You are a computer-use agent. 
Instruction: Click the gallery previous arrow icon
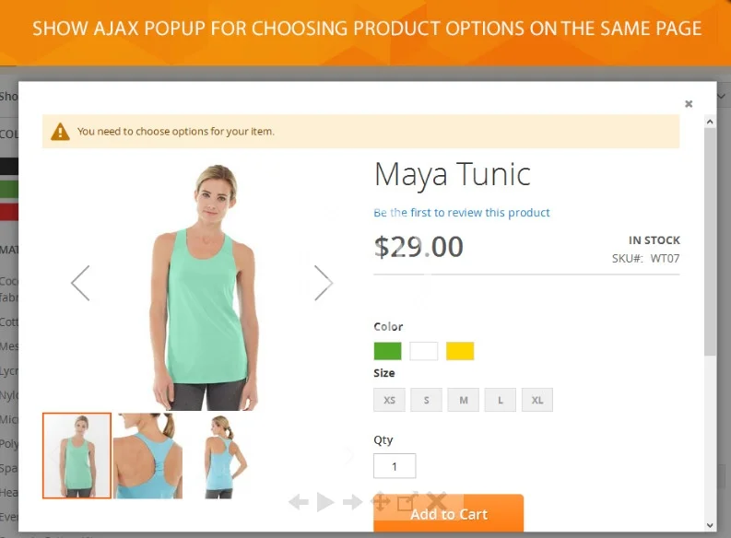click(299, 502)
